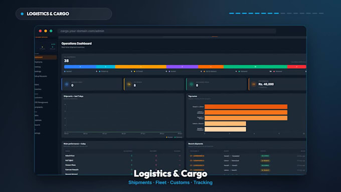This screenshot has width=341, height=192.
Task: Click the purple status bar segment
Action: pyautogui.click(x=182, y=67)
